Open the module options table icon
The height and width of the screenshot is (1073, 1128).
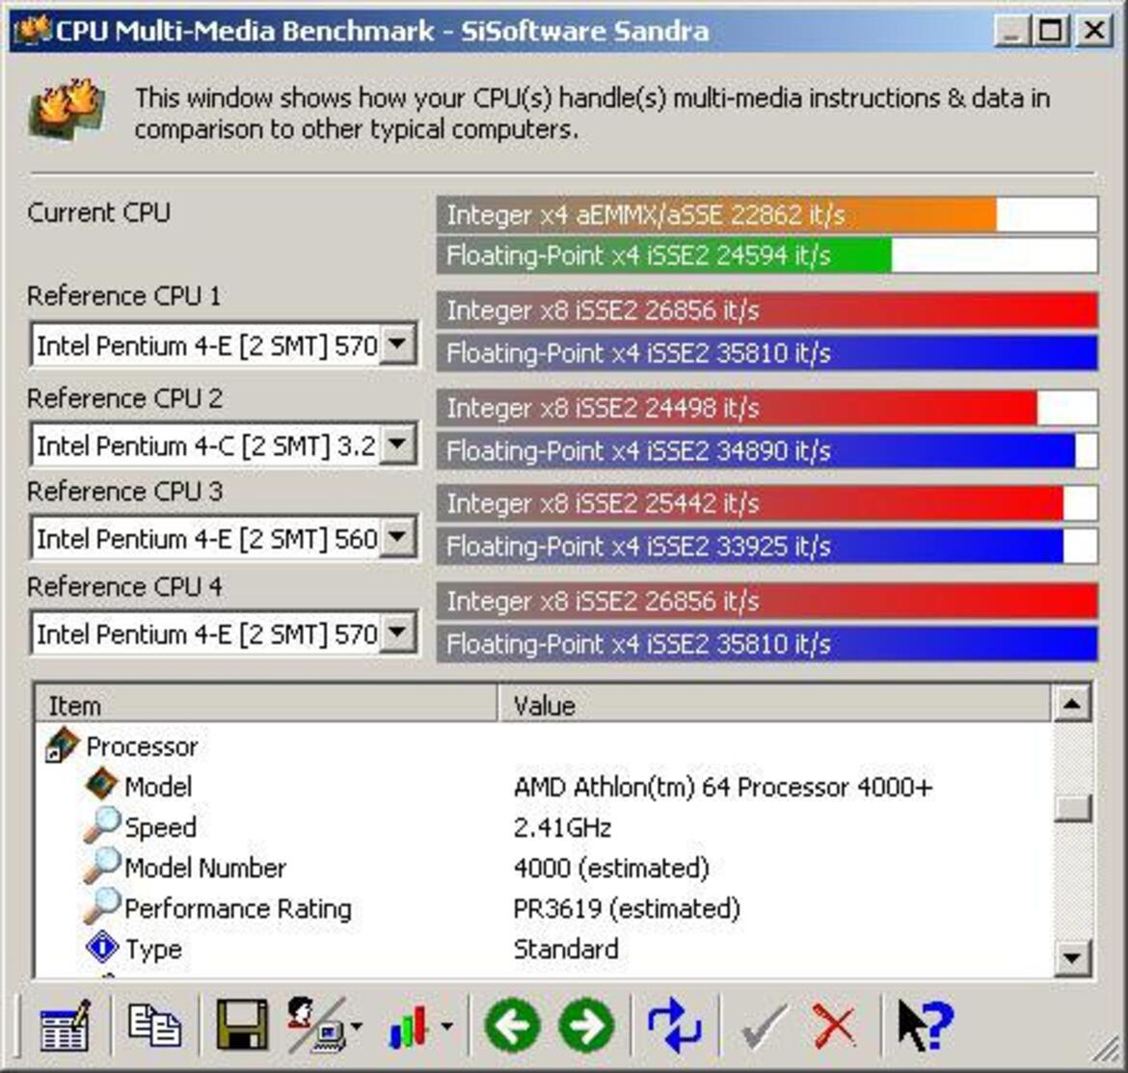pyautogui.click(x=65, y=1025)
